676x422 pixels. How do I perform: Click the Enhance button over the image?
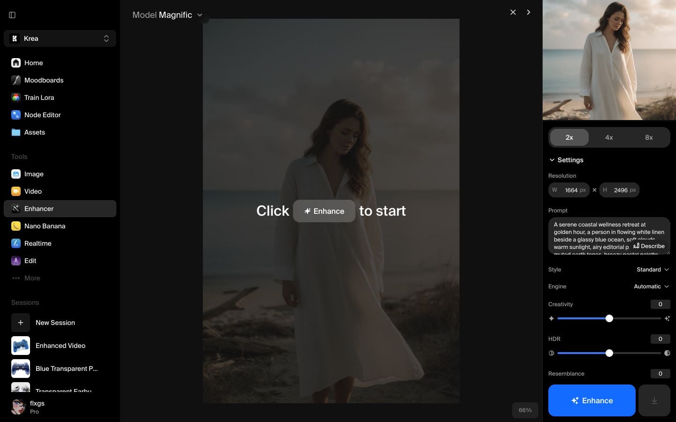tap(324, 211)
